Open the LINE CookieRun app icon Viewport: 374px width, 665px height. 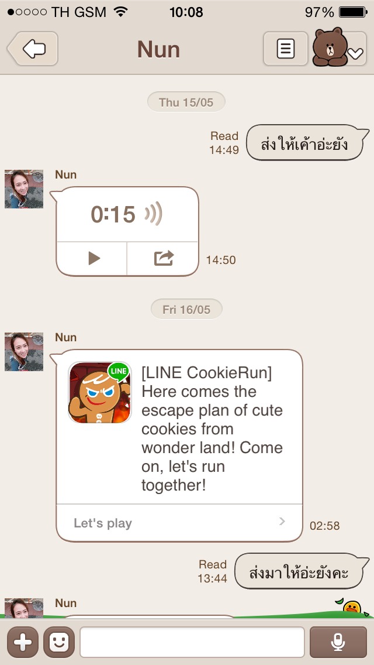coord(99,392)
